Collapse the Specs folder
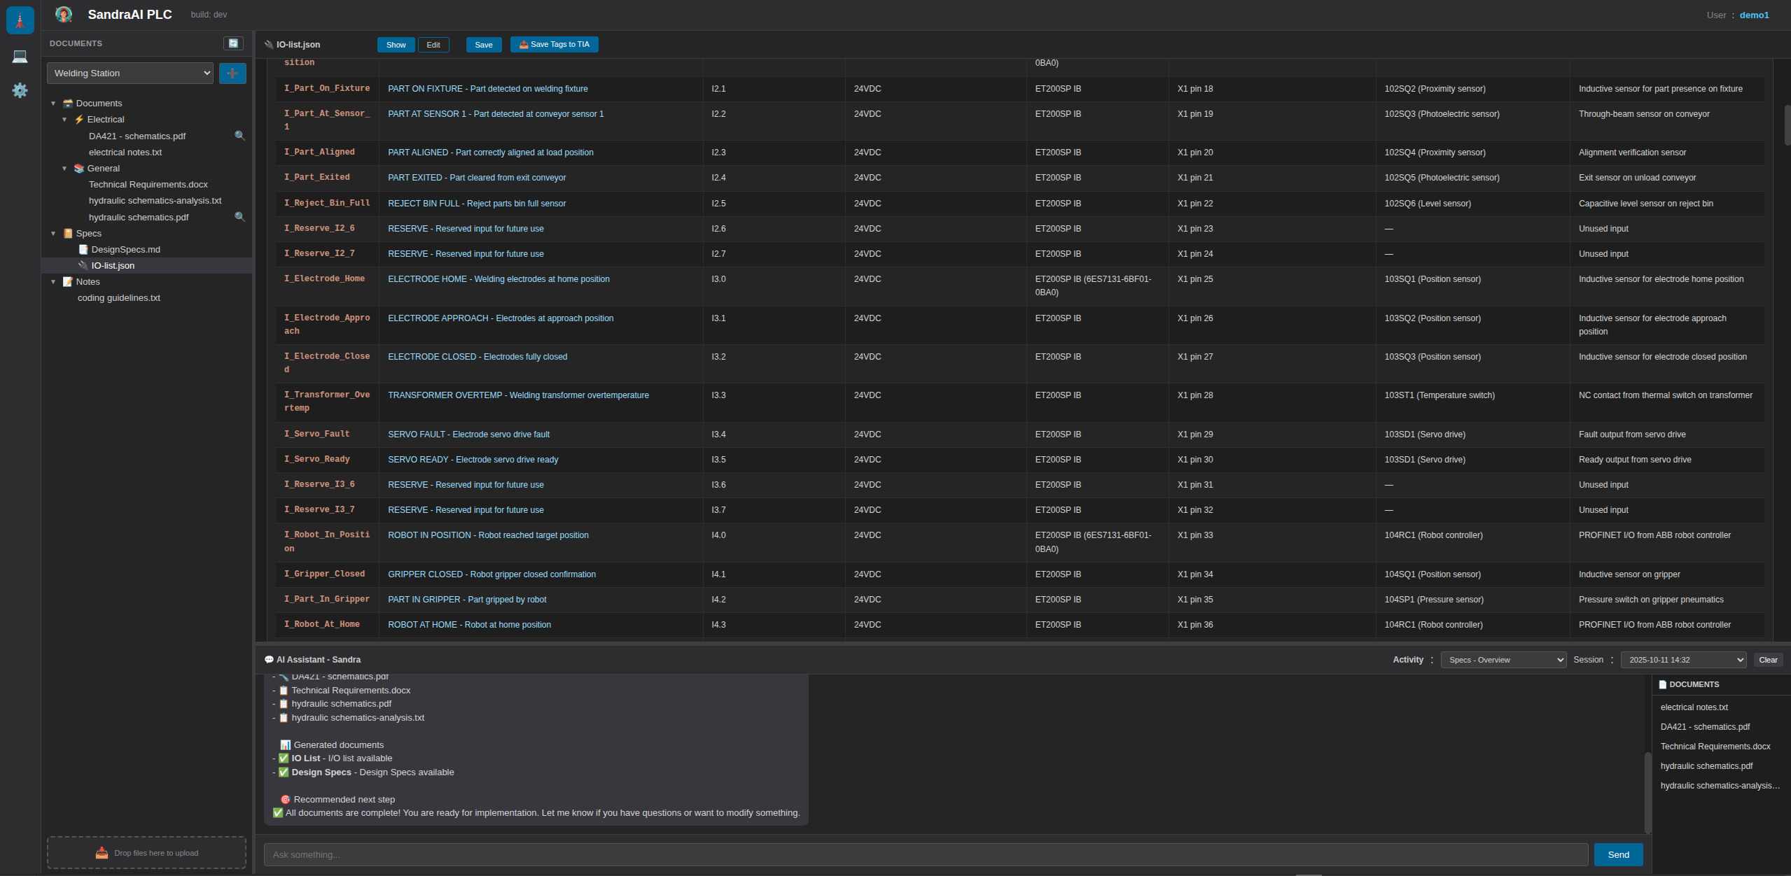1791x876 pixels. pos(53,234)
